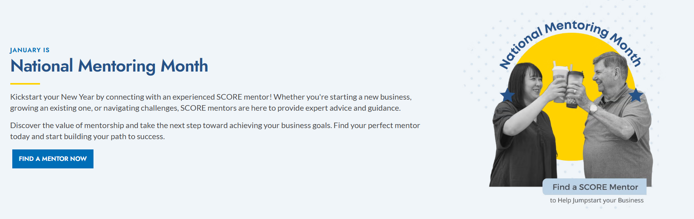The width and height of the screenshot is (694, 219).
Task: Click the yellow underline below the heading
Action: (x=25, y=84)
